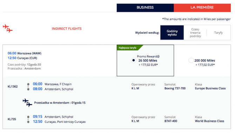Sort by Godziny wylotu
This screenshot has height=133, width=235.
(172, 33)
